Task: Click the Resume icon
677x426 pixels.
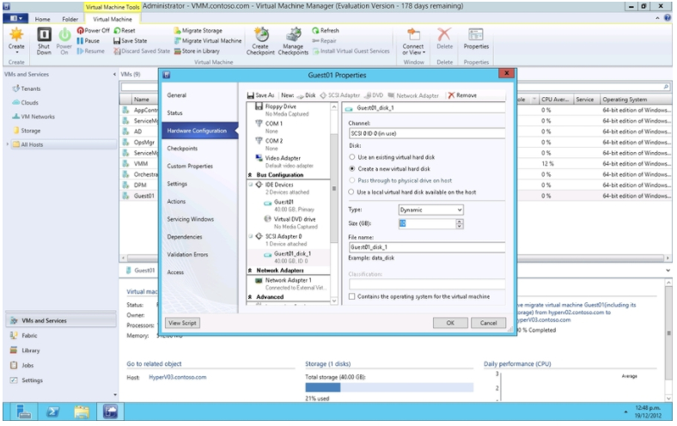Action: point(91,51)
